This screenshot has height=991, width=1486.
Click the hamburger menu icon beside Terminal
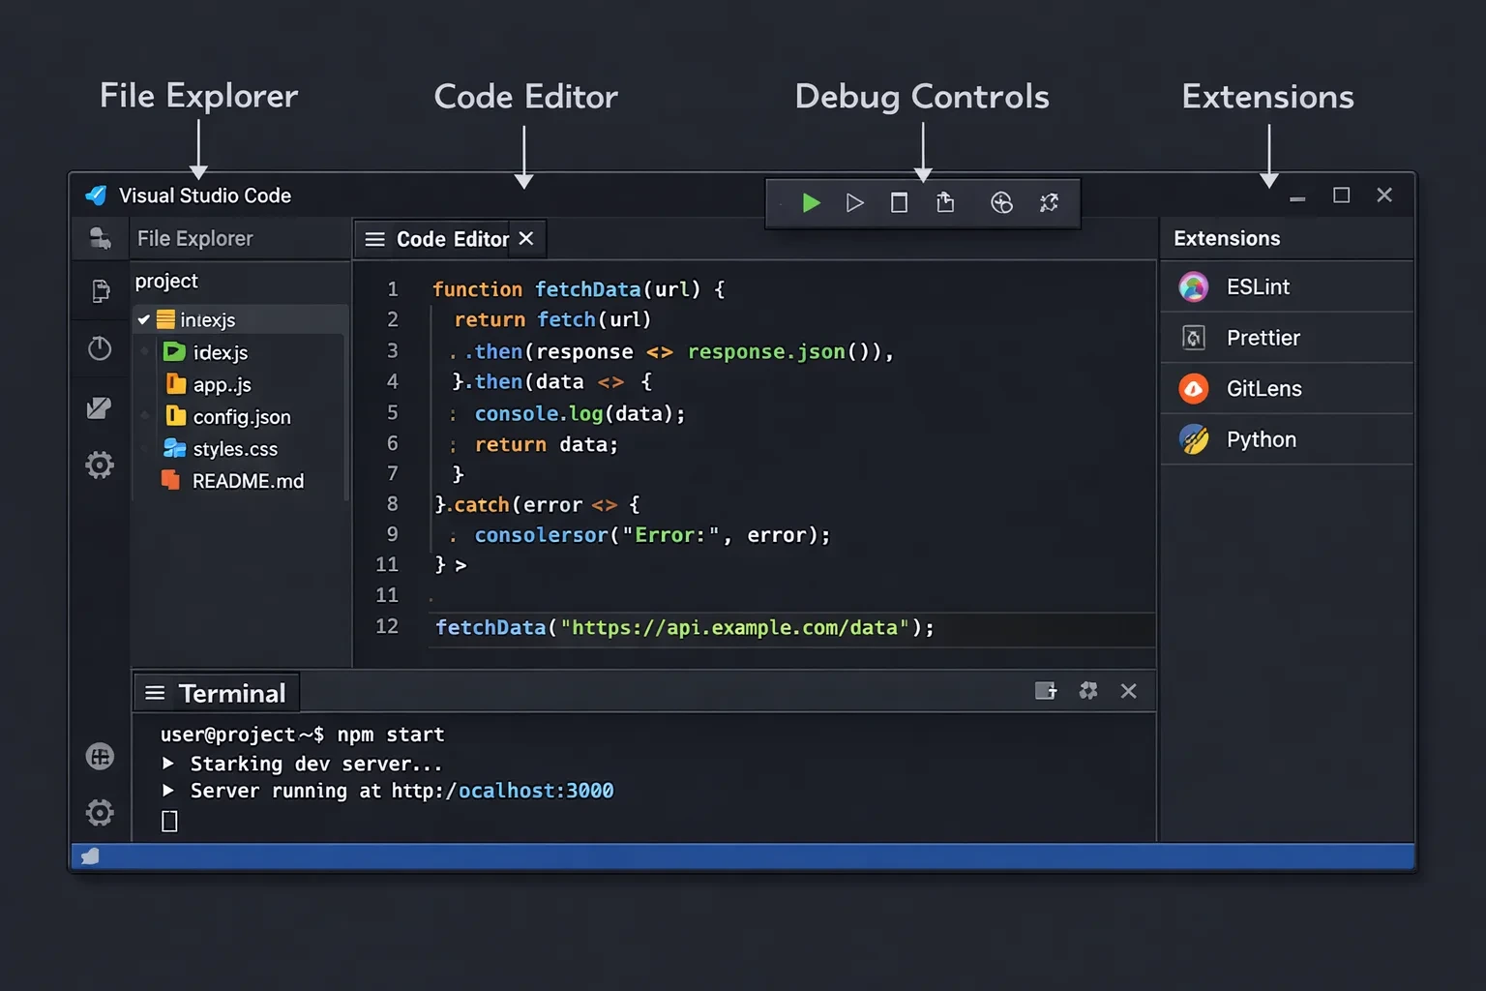click(x=155, y=693)
